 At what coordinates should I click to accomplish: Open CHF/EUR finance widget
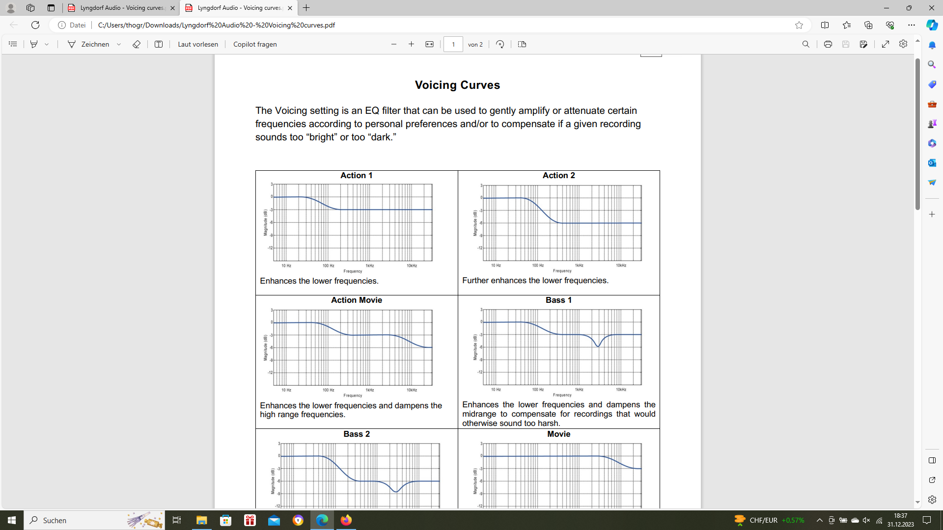pyautogui.click(x=769, y=520)
